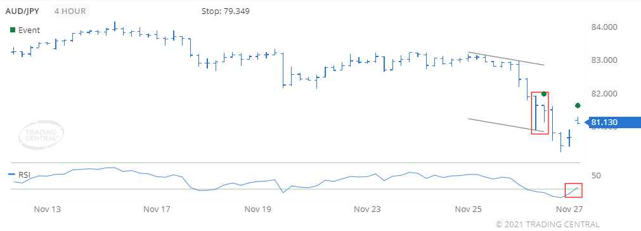Click the blue RSI legend line marker
Screen dimensions: 641x231
(12, 174)
